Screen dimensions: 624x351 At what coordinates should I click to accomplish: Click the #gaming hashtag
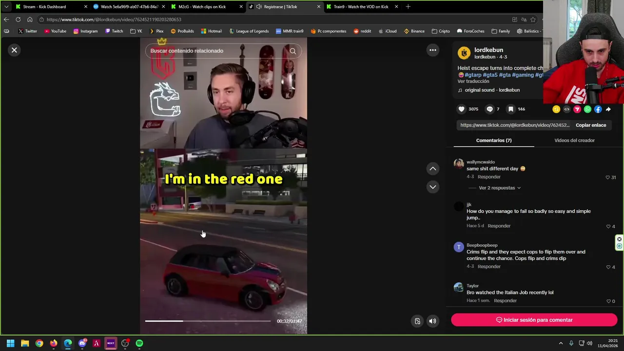point(523,75)
